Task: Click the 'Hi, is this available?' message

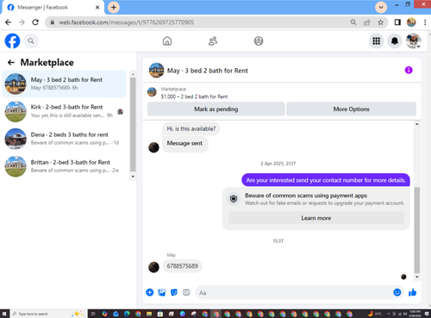Action: [191, 128]
